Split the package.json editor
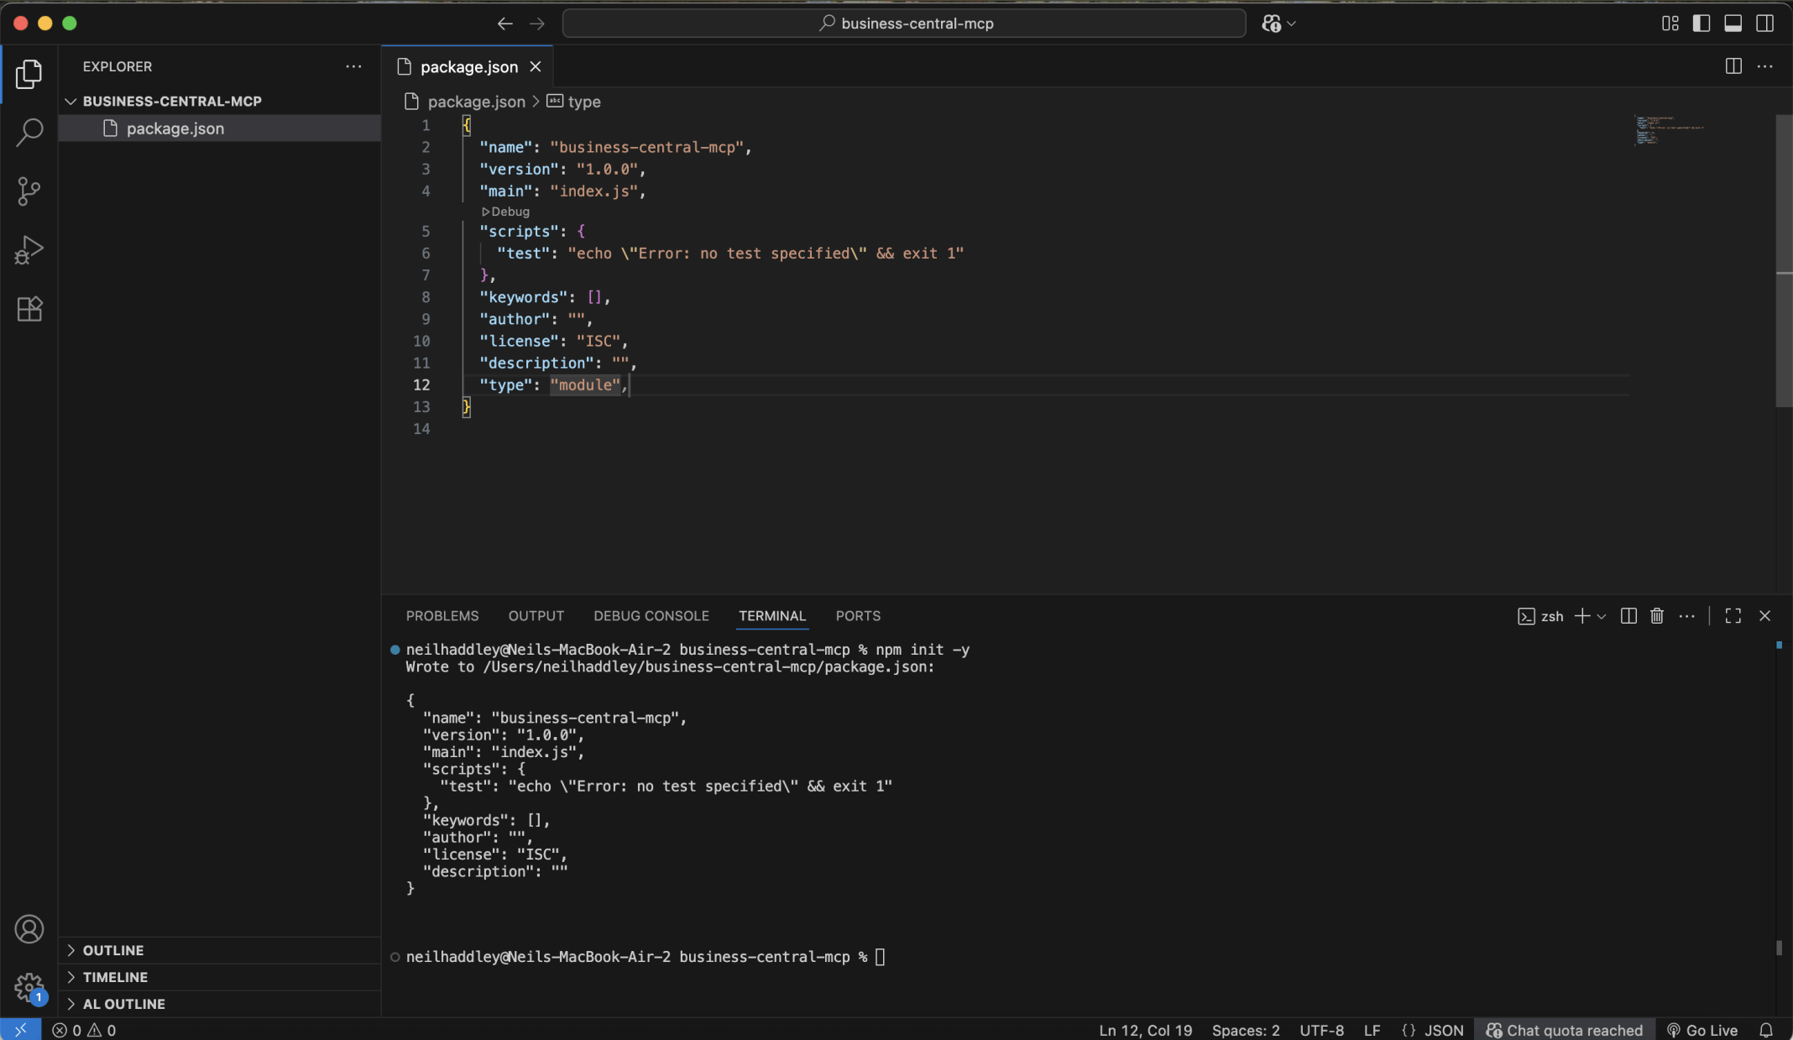Viewport: 1793px width, 1040px height. click(1731, 66)
